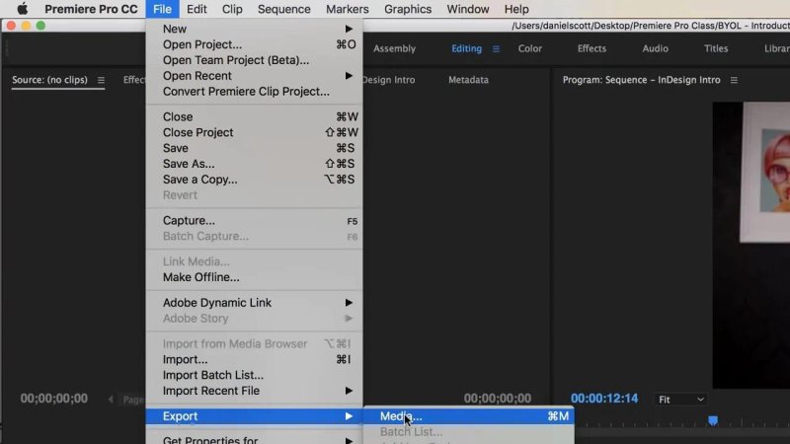Choose Save from the File menu
This screenshot has width=790, height=444.
(x=254, y=148)
